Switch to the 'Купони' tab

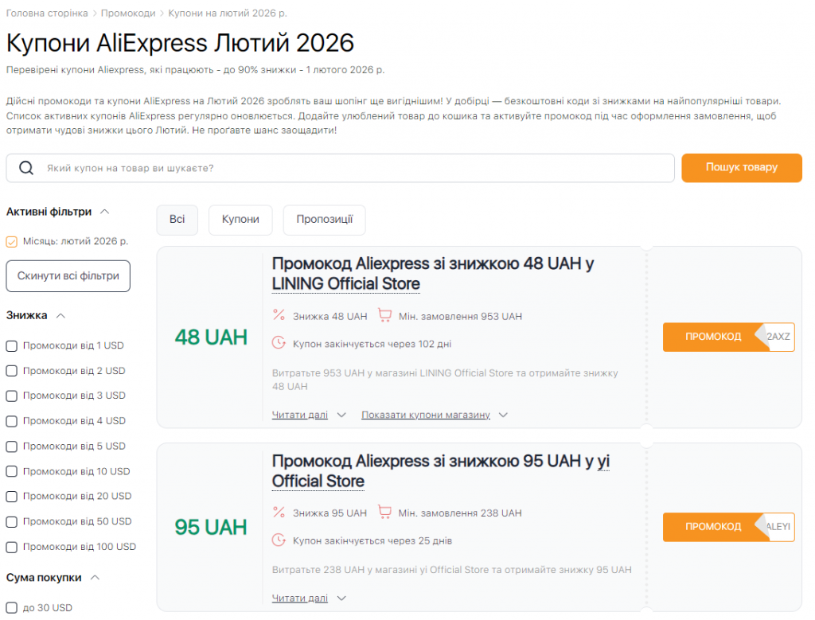point(240,220)
